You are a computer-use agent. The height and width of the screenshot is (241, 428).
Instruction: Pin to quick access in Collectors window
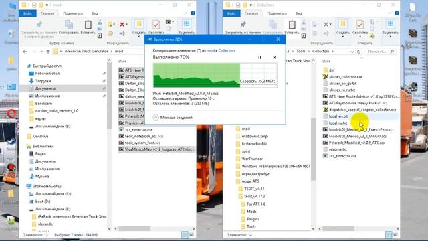tap(243, 27)
